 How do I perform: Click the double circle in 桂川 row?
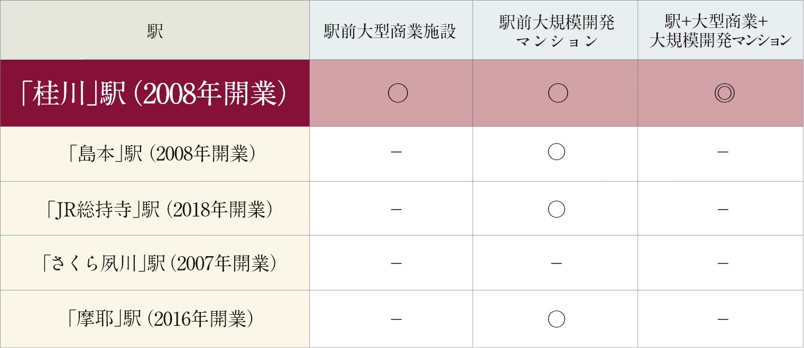[x=724, y=93]
